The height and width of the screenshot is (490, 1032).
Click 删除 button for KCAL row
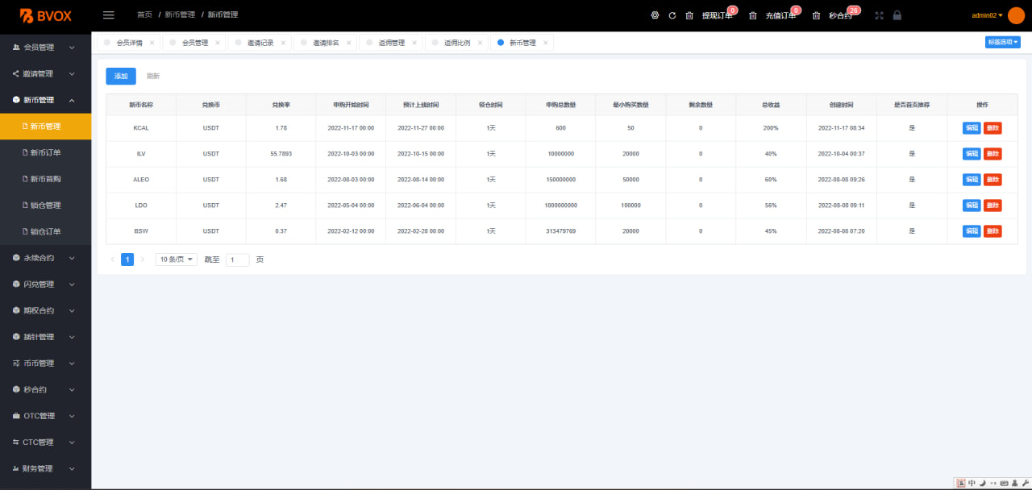pyautogui.click(x=992, y=127)
